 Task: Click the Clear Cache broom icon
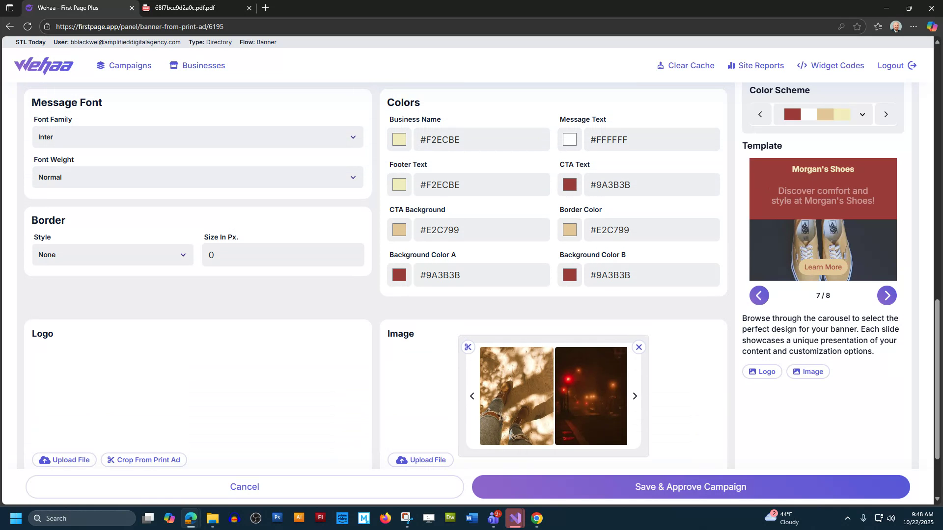click(x=661, y=65)
